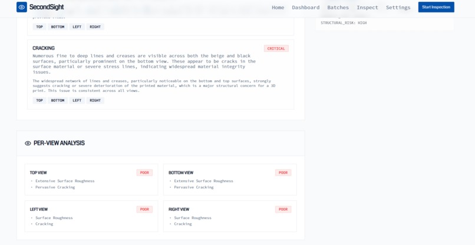The image size is (475, 245).
Task: Click the RIGHT tag in the upper card
Action: pos(95,27)
